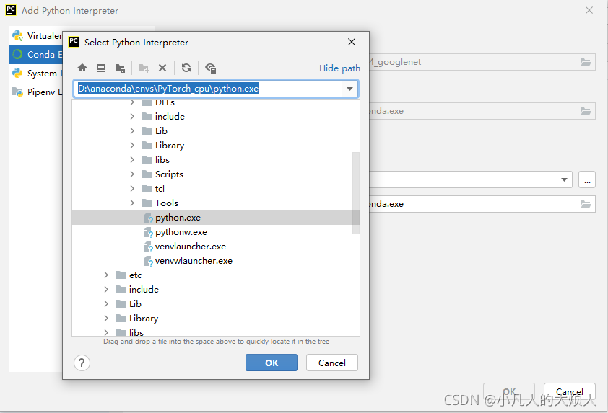
Task: Expand the lower Library folder below etc
Action: click(106, 318)
